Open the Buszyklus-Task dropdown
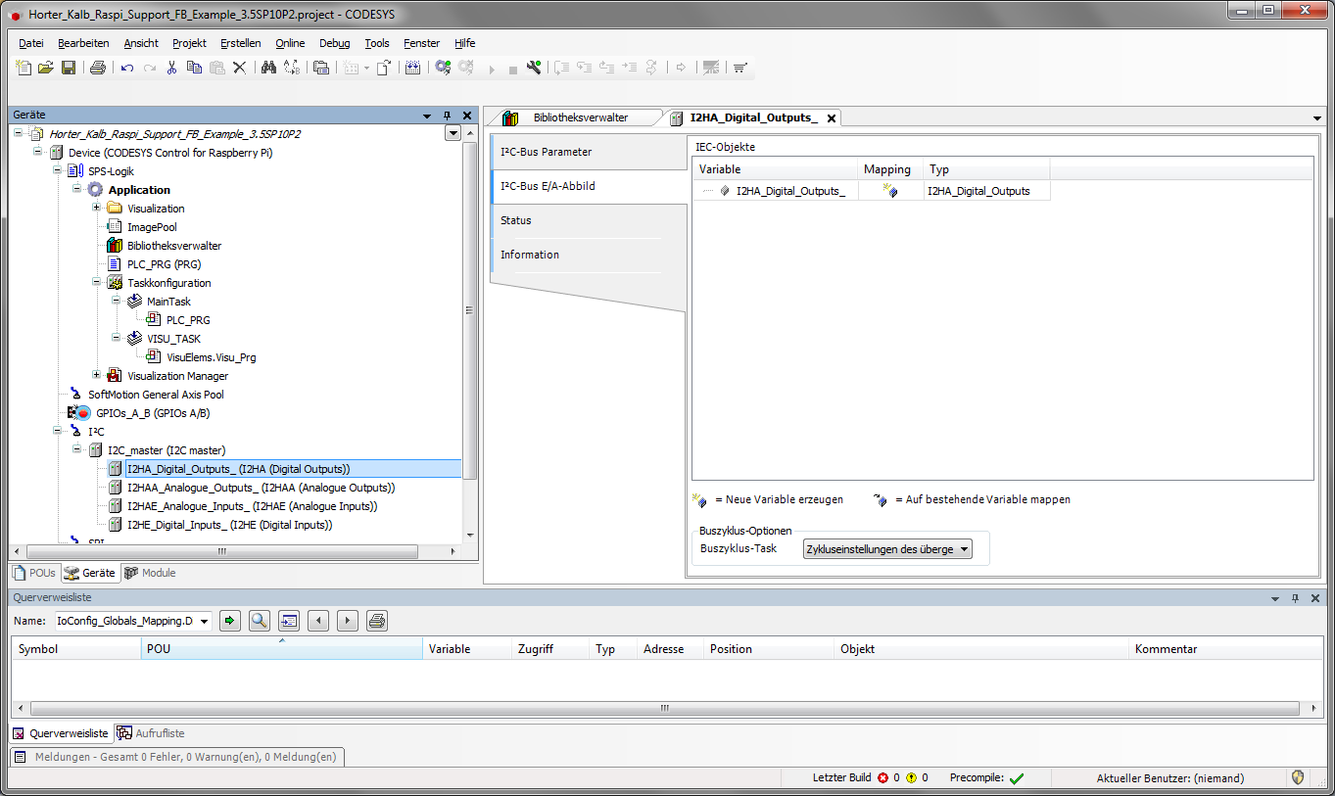This screenshot has width=1335, height=796. tap(886, 549)
